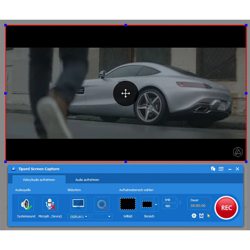This screenshot has height=250, width=250.
Task: Enable the microphone audio source
Action: pos(50,204)
